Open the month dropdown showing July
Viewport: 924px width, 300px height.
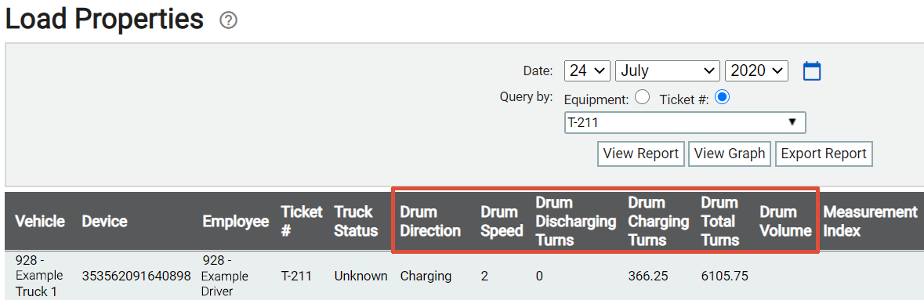coord(668,70)
